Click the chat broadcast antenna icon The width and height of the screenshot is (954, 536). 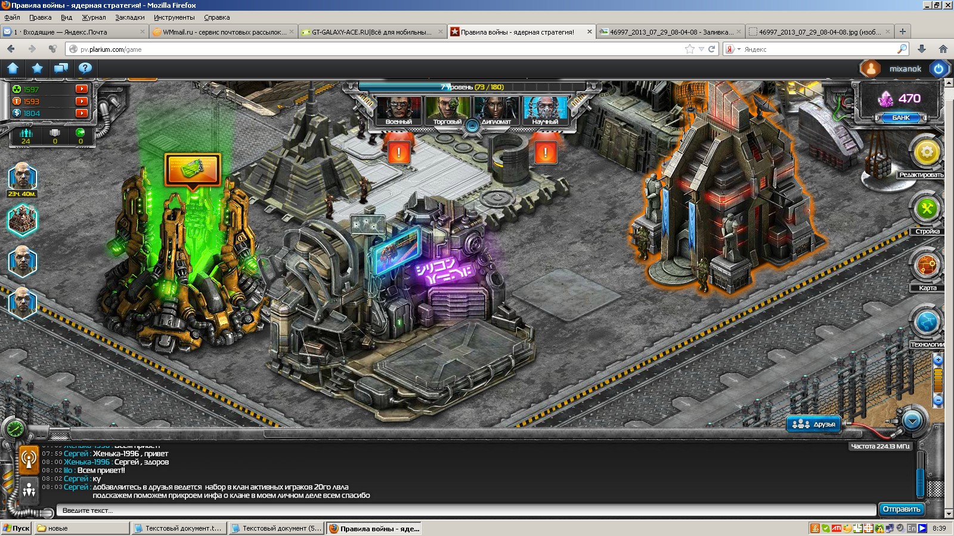click(x=28, y=460)
